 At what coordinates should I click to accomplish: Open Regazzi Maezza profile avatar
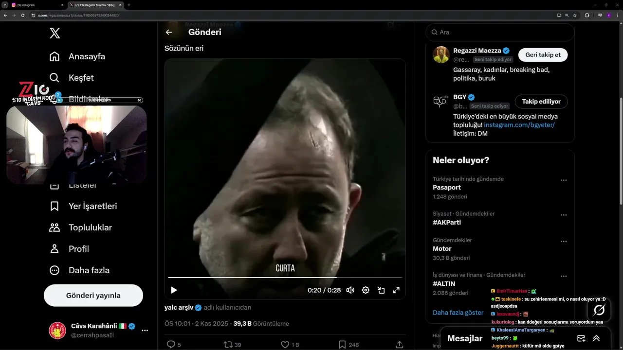coord(441,54)
